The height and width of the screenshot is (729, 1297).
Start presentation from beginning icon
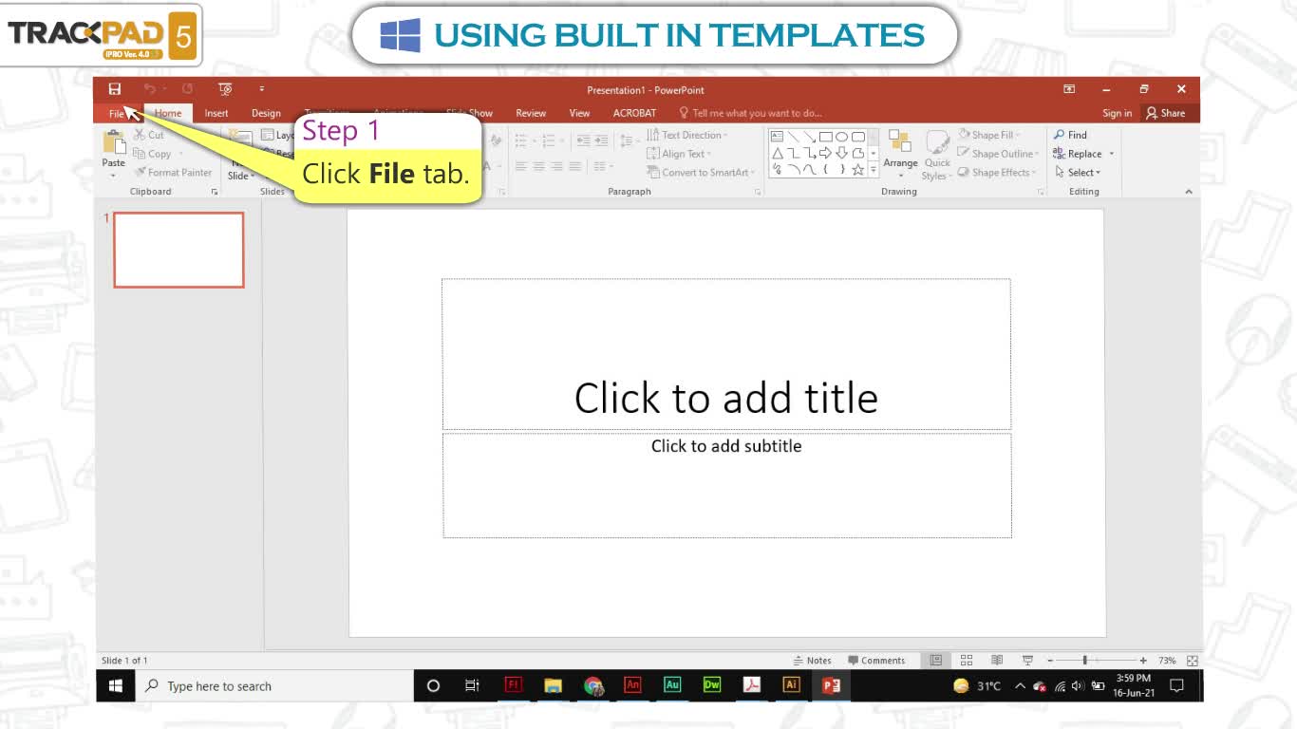[x=225, y=89]
